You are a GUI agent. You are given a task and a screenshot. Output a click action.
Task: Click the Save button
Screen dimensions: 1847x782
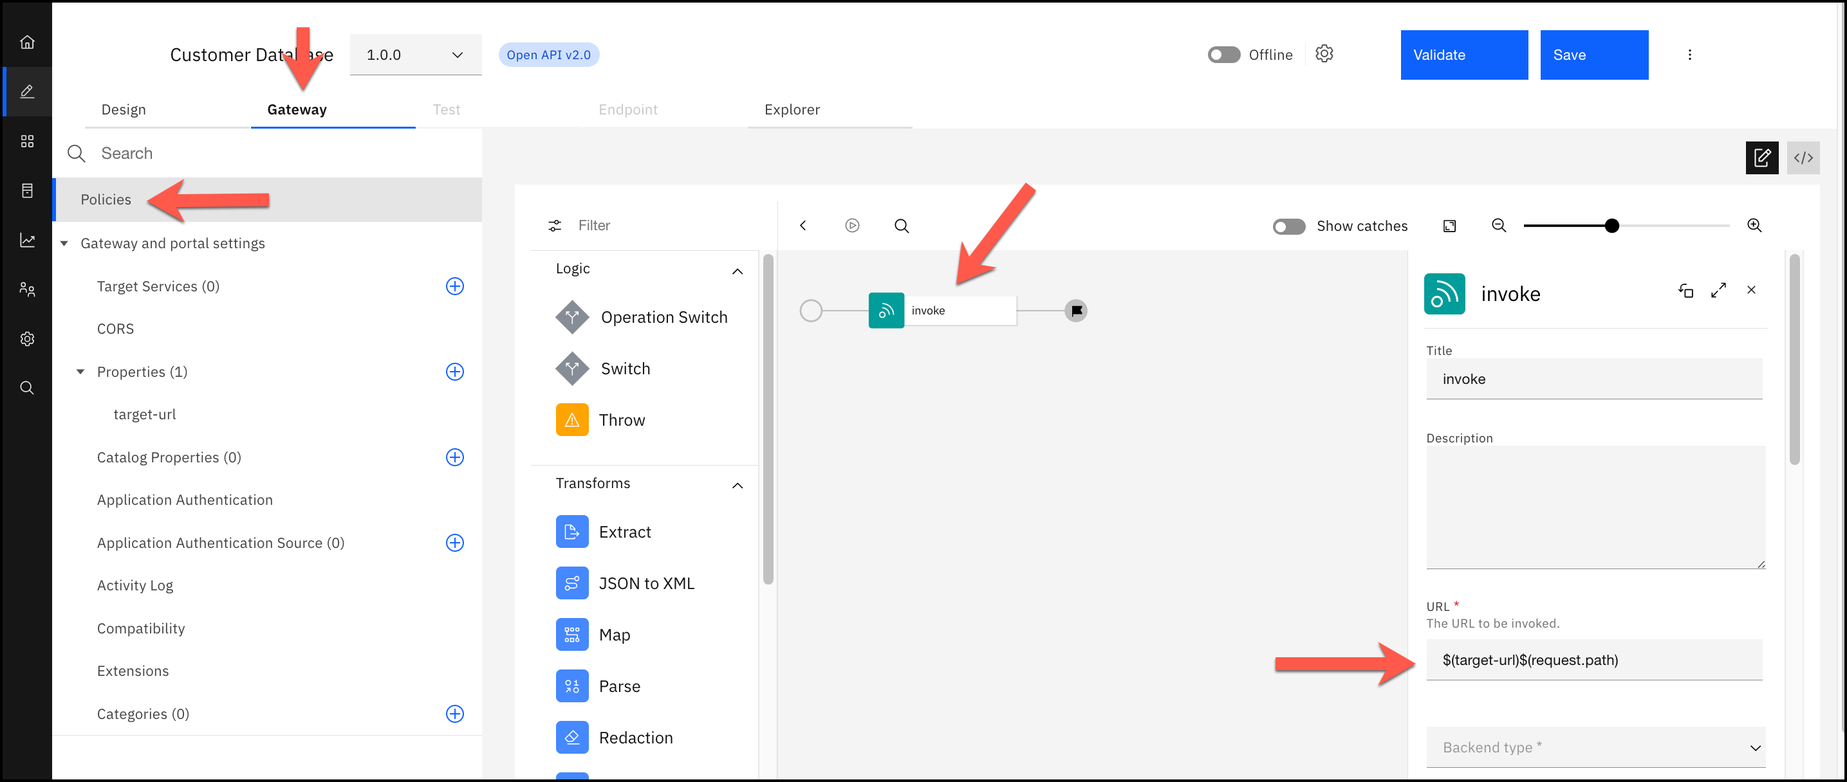pos(1593,55)
